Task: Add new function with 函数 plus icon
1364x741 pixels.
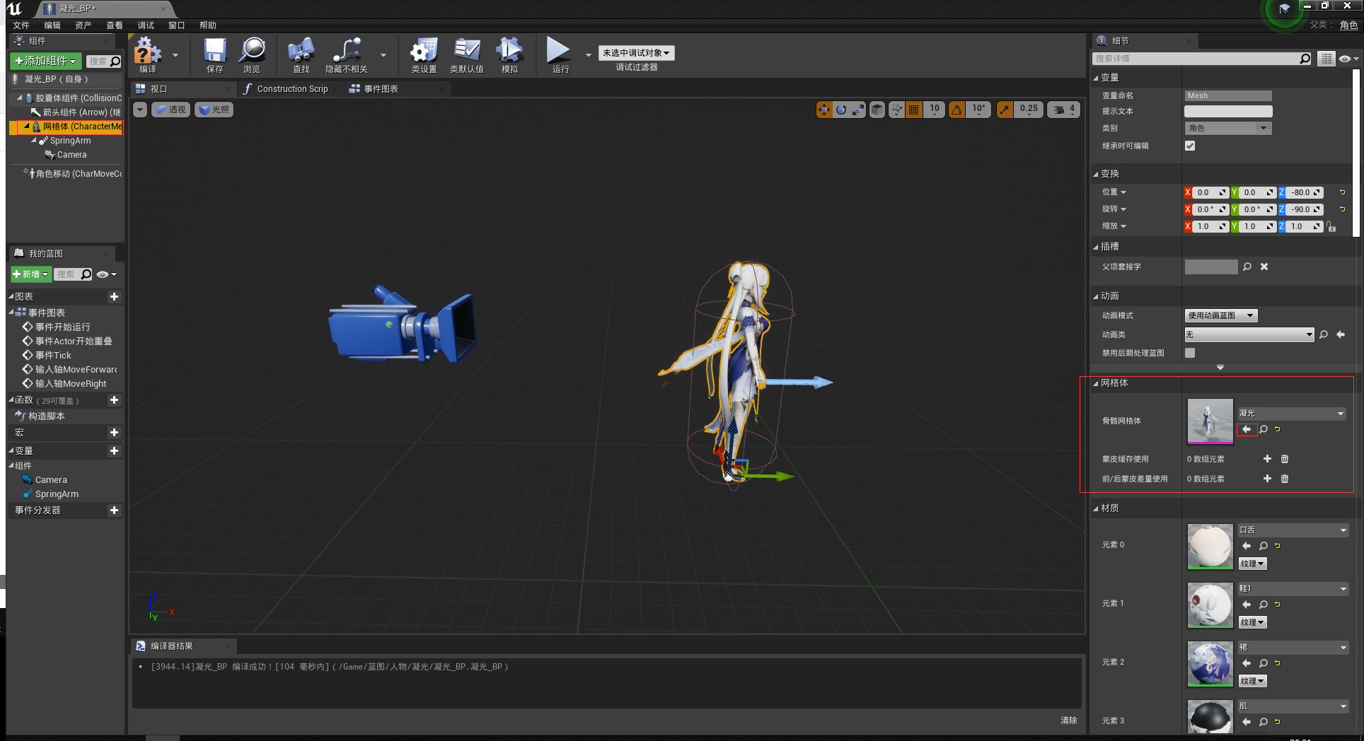Action: point(114,400)
